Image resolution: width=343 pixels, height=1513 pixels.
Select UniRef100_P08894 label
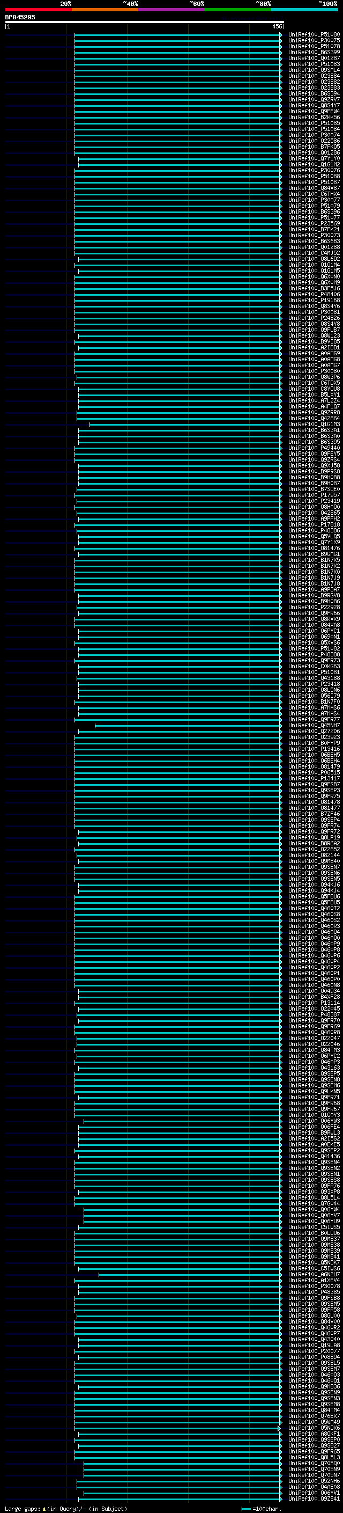pos(314,1357)
